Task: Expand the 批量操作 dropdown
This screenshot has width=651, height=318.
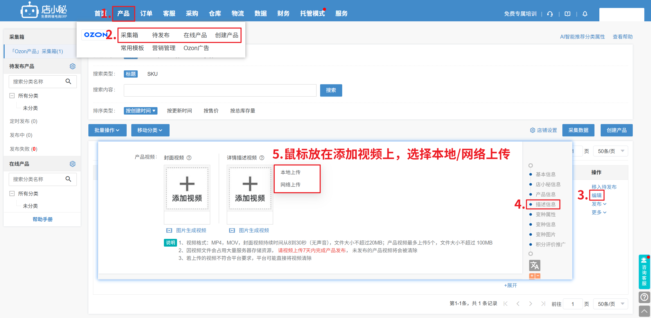Action: click(x=107, y=130)
